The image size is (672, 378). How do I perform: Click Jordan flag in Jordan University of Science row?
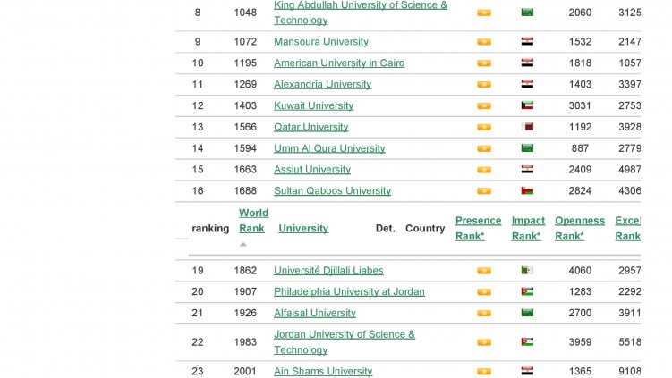pyautogui.click(x=527, y=342)
